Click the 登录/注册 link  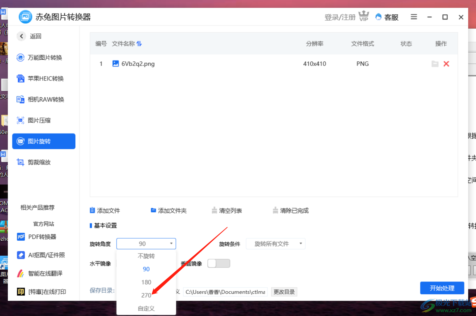(x=340, y=17)
